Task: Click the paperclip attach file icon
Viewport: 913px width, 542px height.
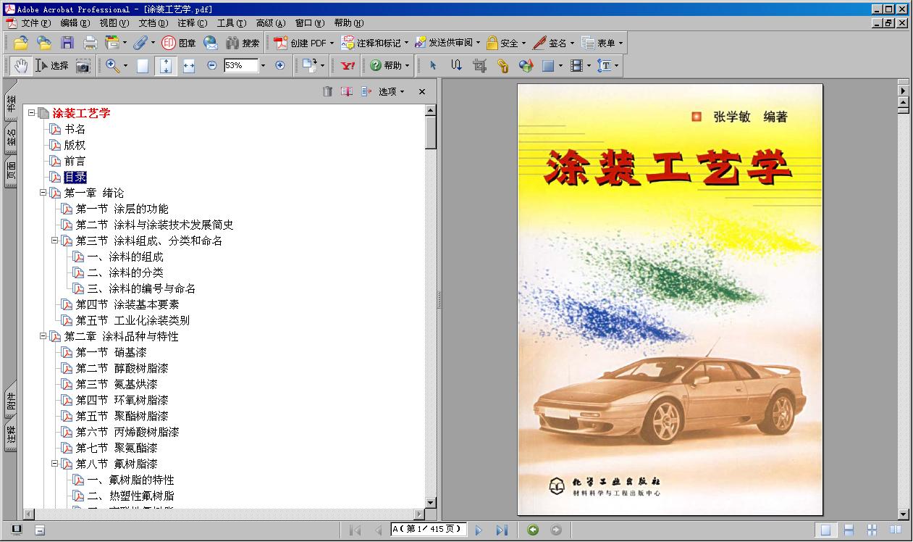Action: click(x=140, y=43)
